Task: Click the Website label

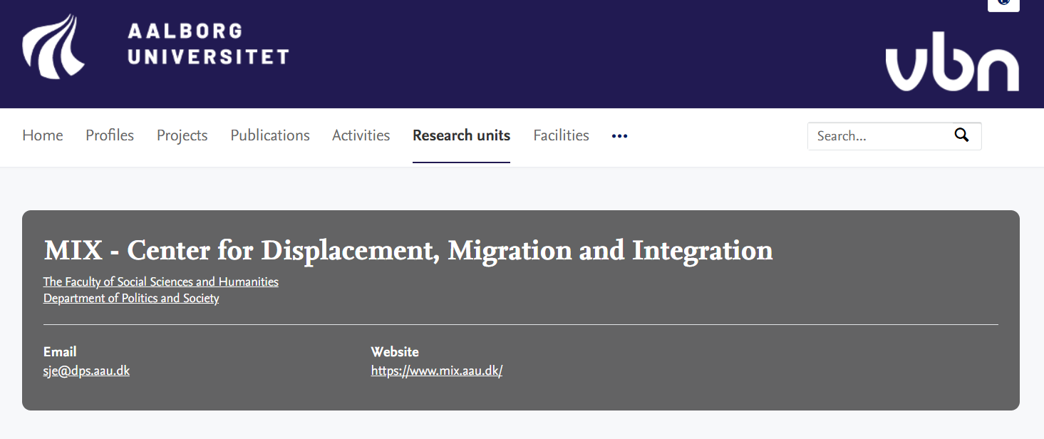Action: 395,352
